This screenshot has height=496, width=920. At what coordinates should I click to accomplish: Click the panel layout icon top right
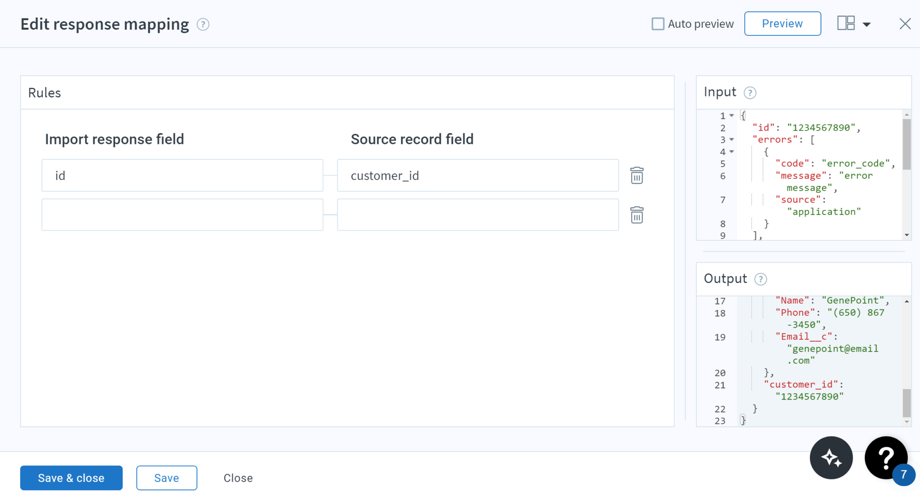click(x=846, y=23)
